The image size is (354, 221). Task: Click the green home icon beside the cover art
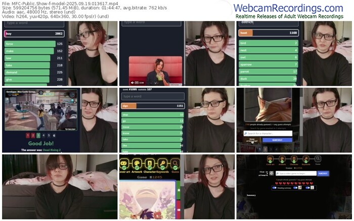[x=179, y=190]
